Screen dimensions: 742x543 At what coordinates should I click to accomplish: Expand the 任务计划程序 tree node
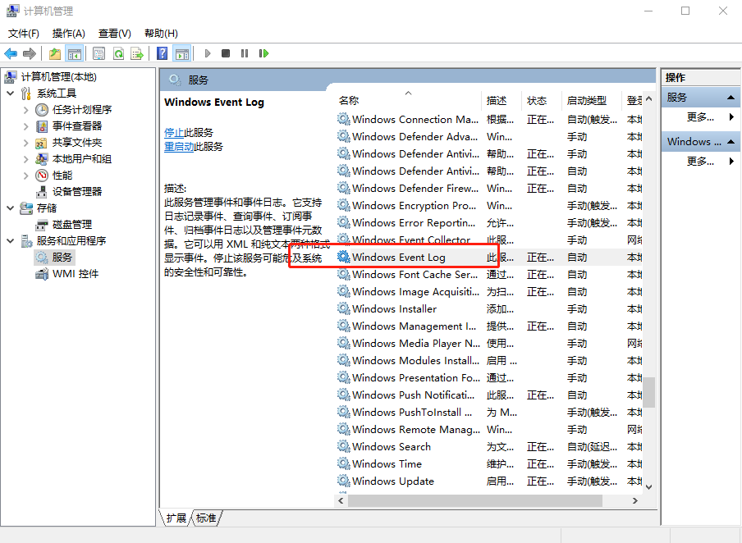25,110
